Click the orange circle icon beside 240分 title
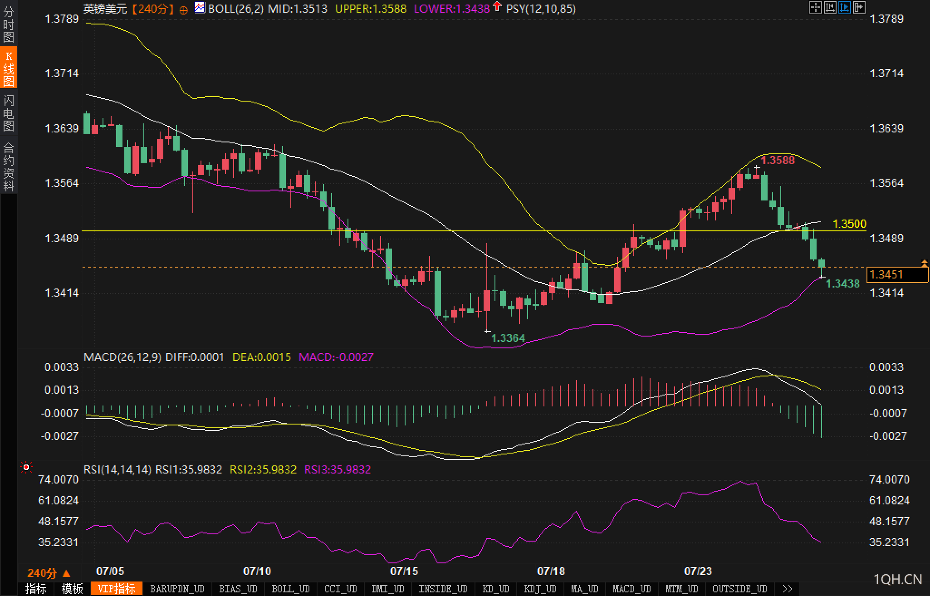 [184, 10]
